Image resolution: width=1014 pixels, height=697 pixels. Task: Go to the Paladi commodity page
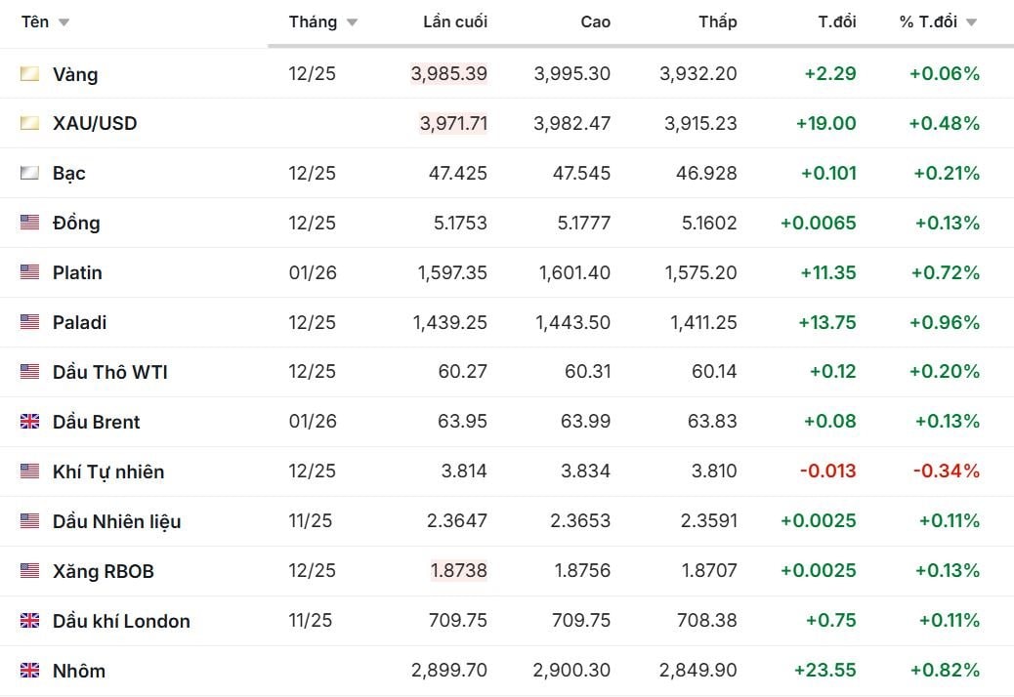79,322
